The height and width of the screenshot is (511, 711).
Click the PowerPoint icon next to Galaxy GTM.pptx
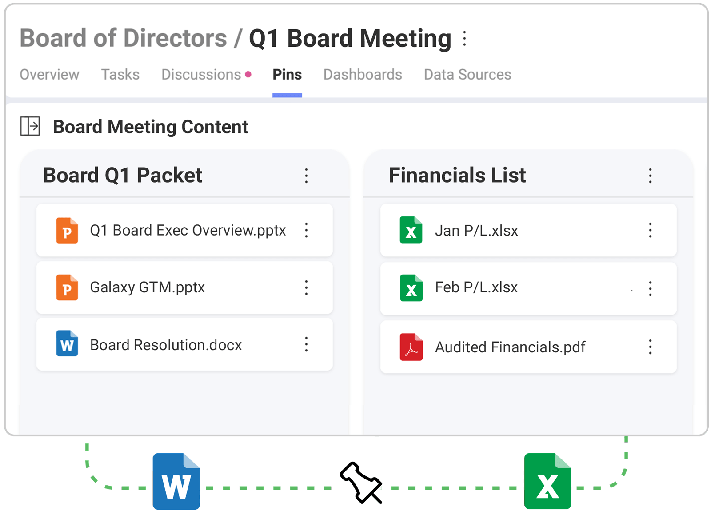click(x=67, y=287)
